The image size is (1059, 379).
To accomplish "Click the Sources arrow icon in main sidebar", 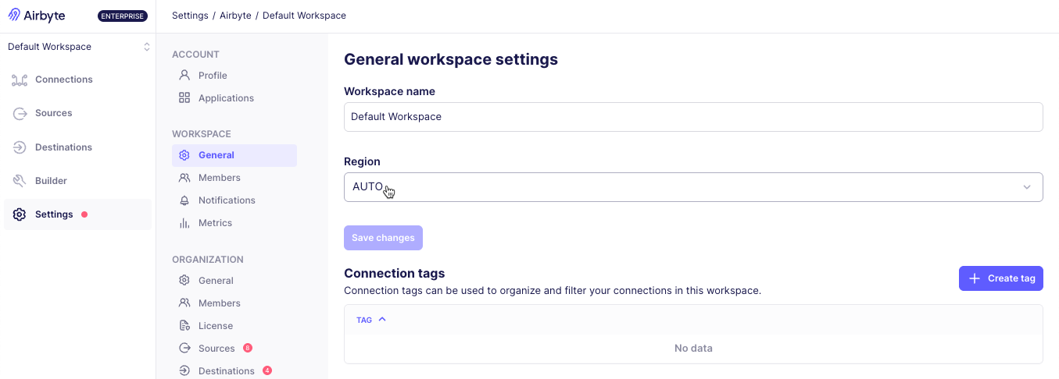I will 20,113.
